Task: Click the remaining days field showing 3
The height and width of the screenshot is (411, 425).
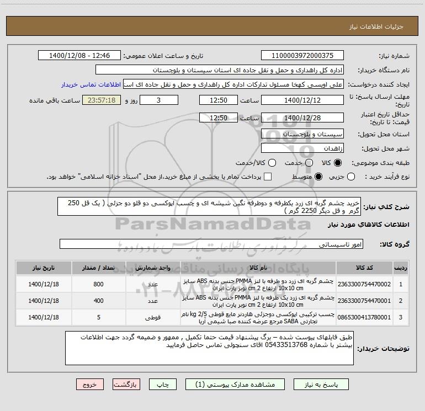Action: [x=159, y=100]
